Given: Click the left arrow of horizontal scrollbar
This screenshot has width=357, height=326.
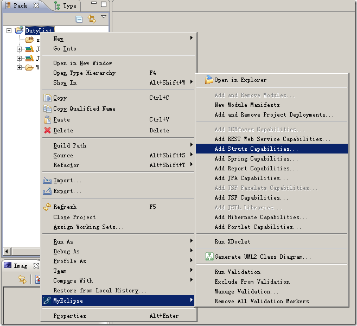Looking at the screenshot, I should click(x=7, y=252).
